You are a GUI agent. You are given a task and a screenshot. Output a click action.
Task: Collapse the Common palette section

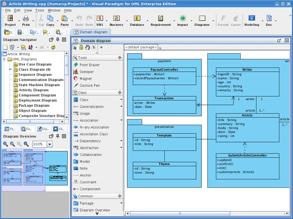coord(120,196)
